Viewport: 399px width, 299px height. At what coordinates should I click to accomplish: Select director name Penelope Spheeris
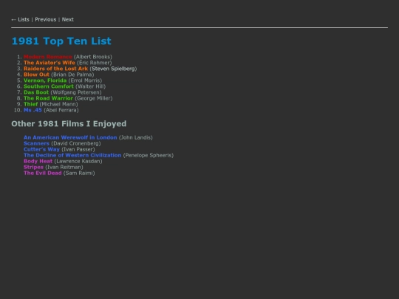(x=149, y=155)
